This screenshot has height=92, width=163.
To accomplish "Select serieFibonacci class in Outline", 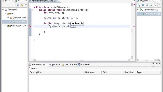I will click(151, 10).
